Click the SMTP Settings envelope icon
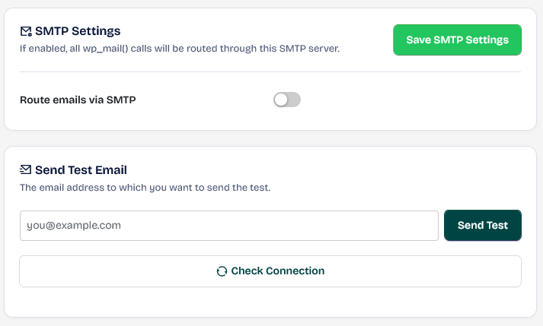Image resolution: width=543 pixels, height=326 pixels. [x=26, y=31]
